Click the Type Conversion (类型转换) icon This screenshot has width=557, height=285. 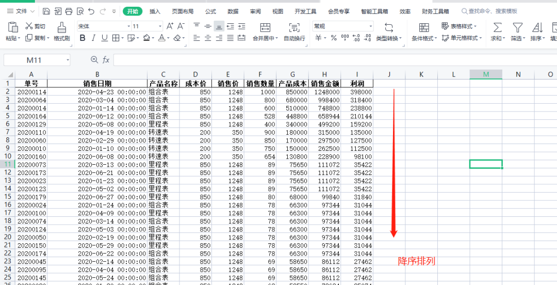389,27
